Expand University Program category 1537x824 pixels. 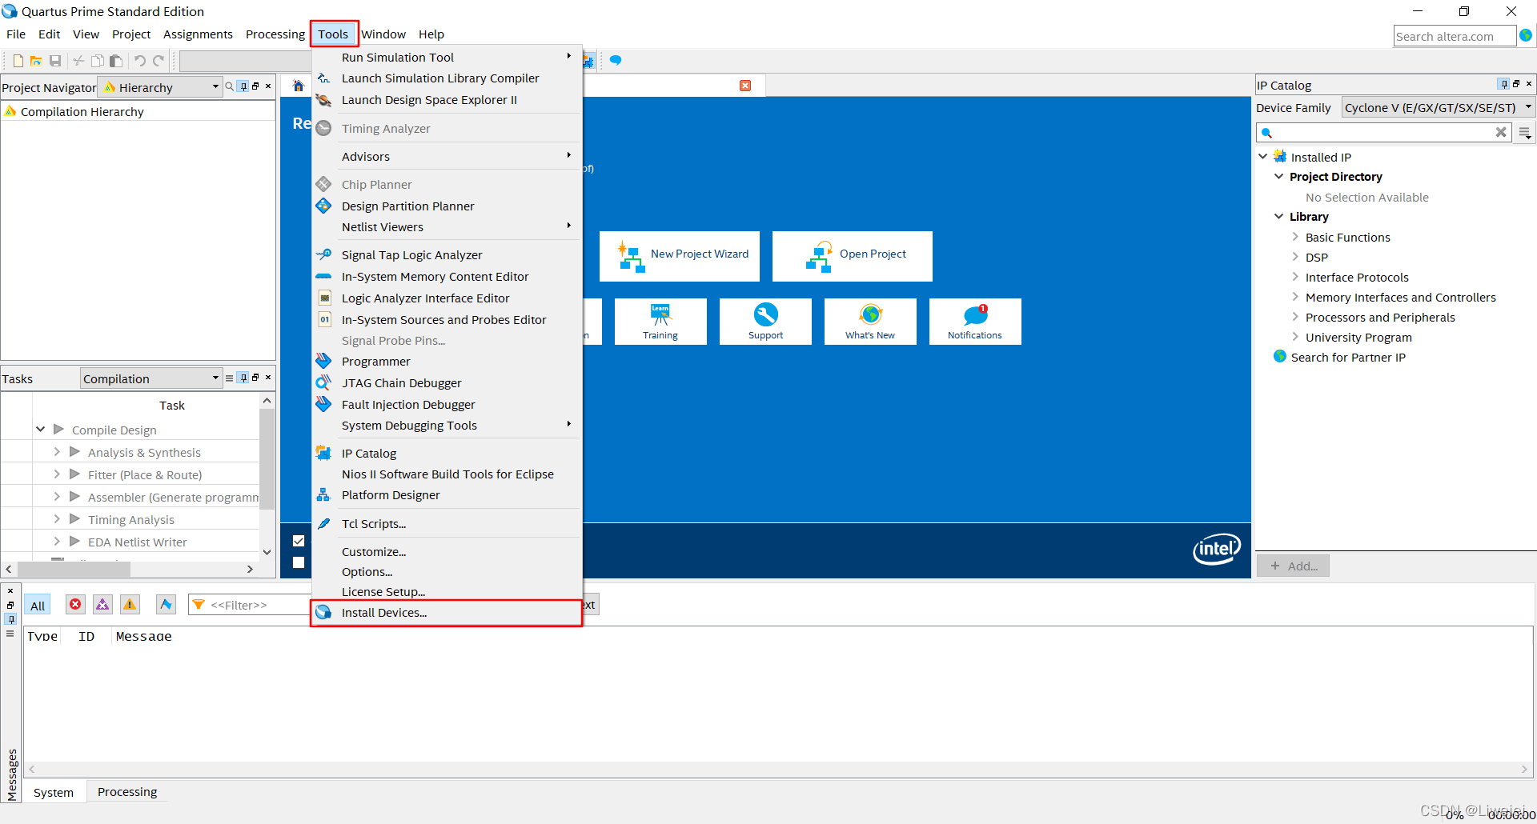(x=1295, y=337)
